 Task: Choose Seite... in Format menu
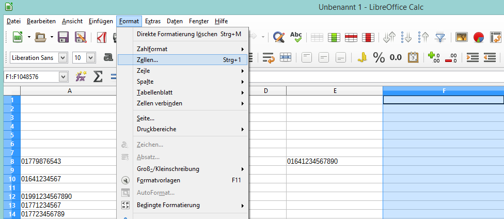click(183, 118)
